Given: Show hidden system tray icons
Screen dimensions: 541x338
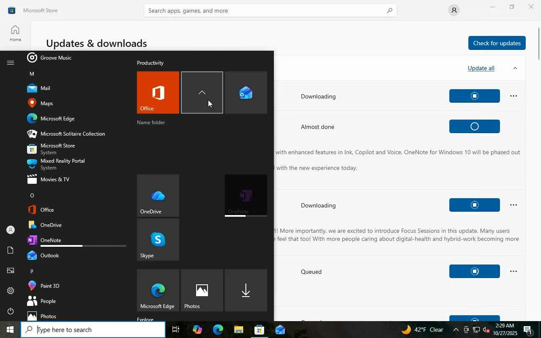Looking at the screenshot, I should pos(456,330).
